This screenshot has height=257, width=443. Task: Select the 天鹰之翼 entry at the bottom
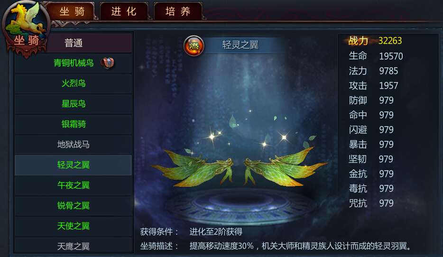(x=73, y=246)
